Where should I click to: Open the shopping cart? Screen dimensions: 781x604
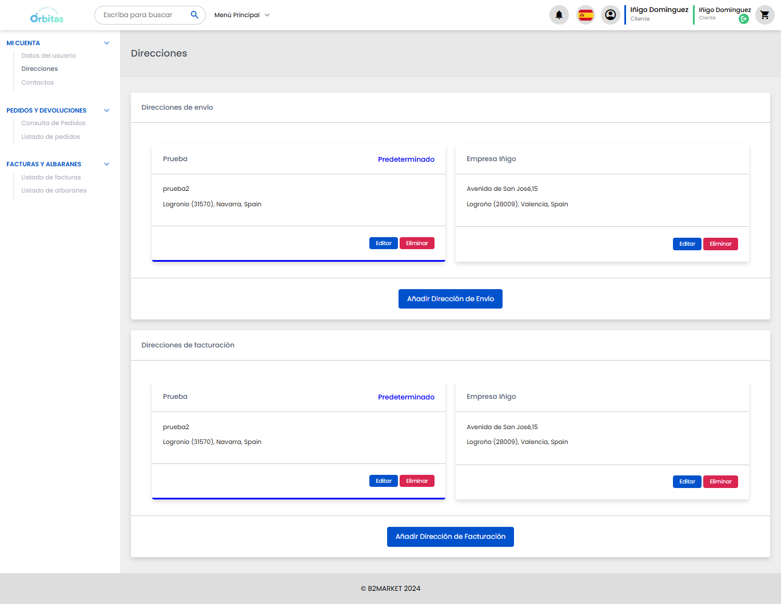tap(764, 15)
